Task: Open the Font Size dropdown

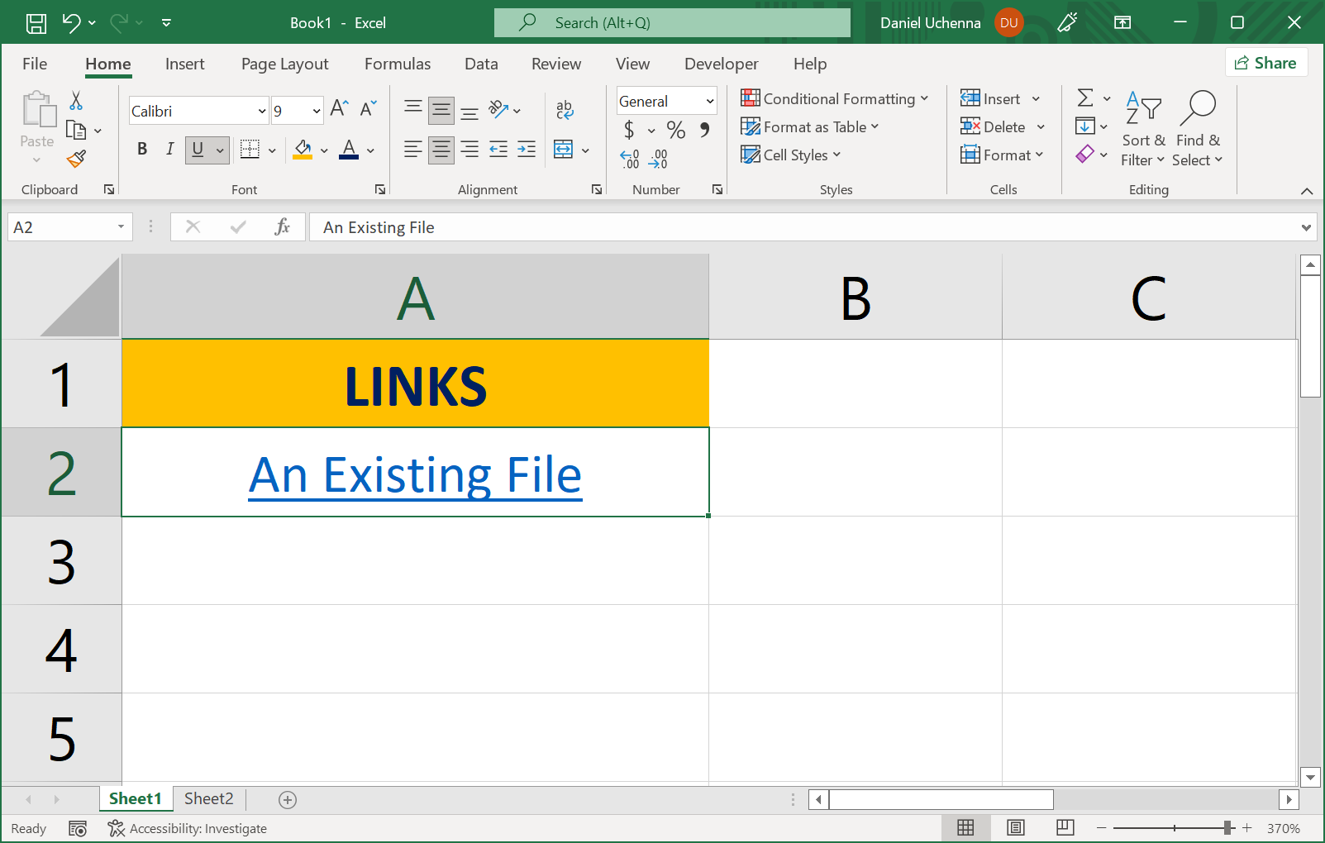Action: 317,110
